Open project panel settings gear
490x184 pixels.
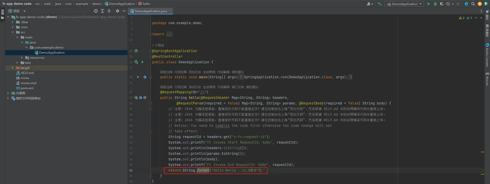[118, 11]
